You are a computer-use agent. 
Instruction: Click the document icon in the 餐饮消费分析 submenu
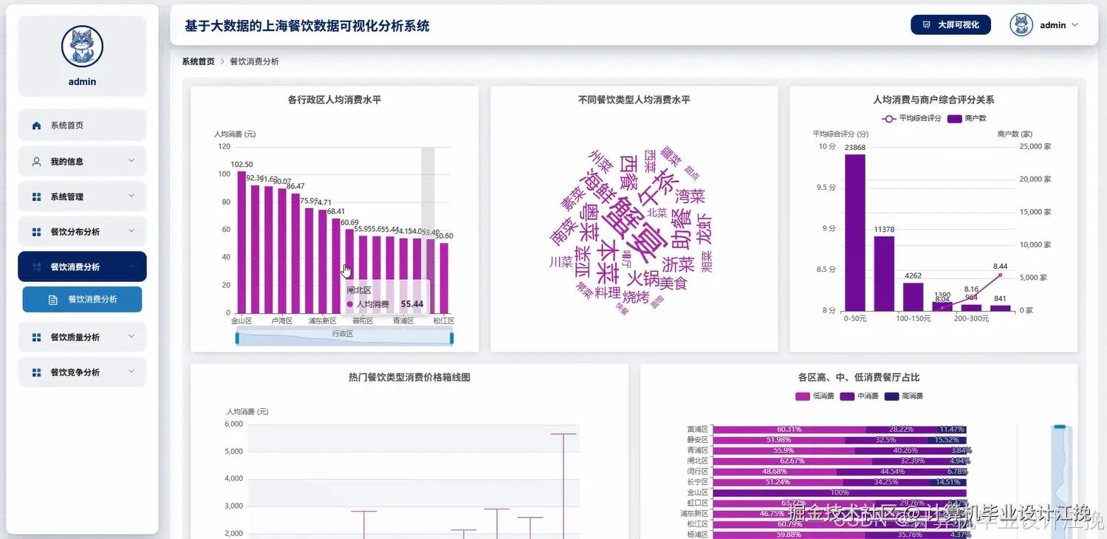pyautogui.click(x=53, y=300)
